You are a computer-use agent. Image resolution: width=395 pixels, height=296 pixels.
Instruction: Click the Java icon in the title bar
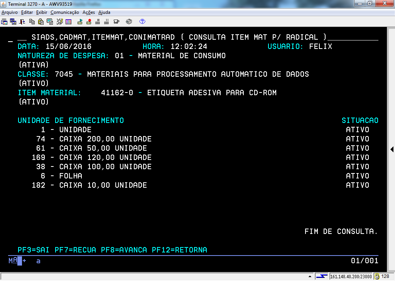coord(3,4)
